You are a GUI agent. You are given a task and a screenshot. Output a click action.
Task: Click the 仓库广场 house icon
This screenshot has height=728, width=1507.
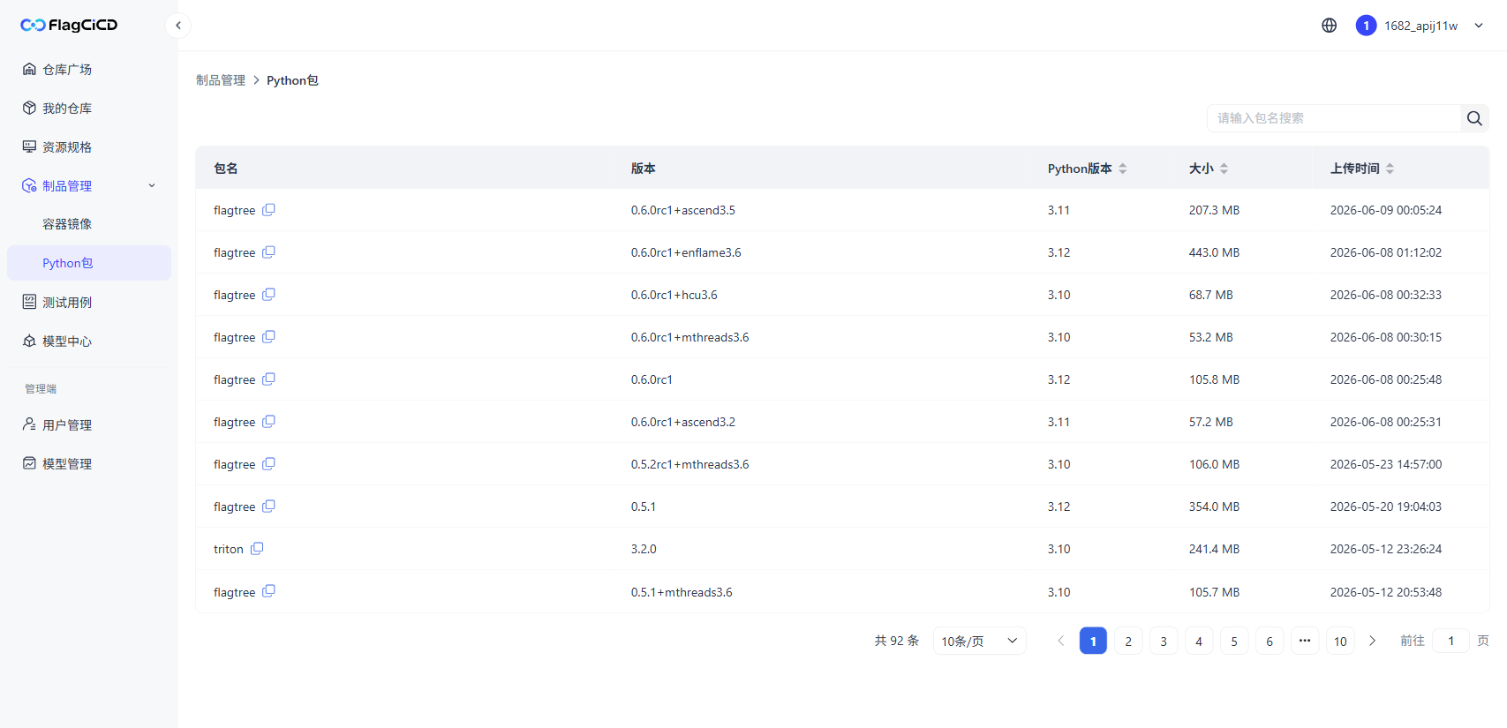(x=29, y=69)
